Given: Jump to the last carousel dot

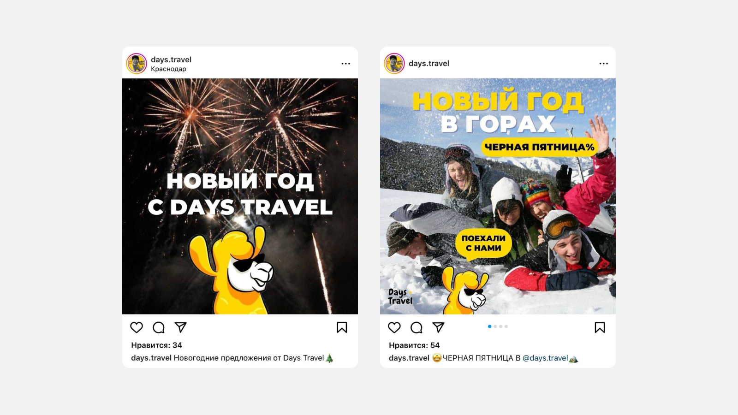Looking at the screenshot, I should [x=506, y=326].
